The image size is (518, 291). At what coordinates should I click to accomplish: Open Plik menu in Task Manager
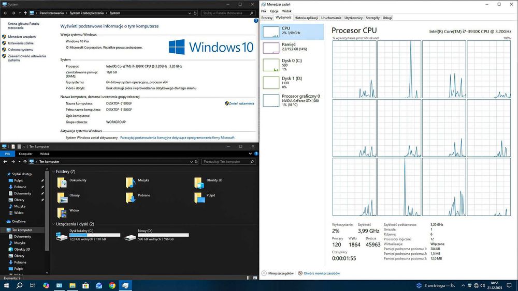pos(264,11)
